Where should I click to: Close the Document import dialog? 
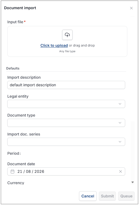click(x=131, y=8)
